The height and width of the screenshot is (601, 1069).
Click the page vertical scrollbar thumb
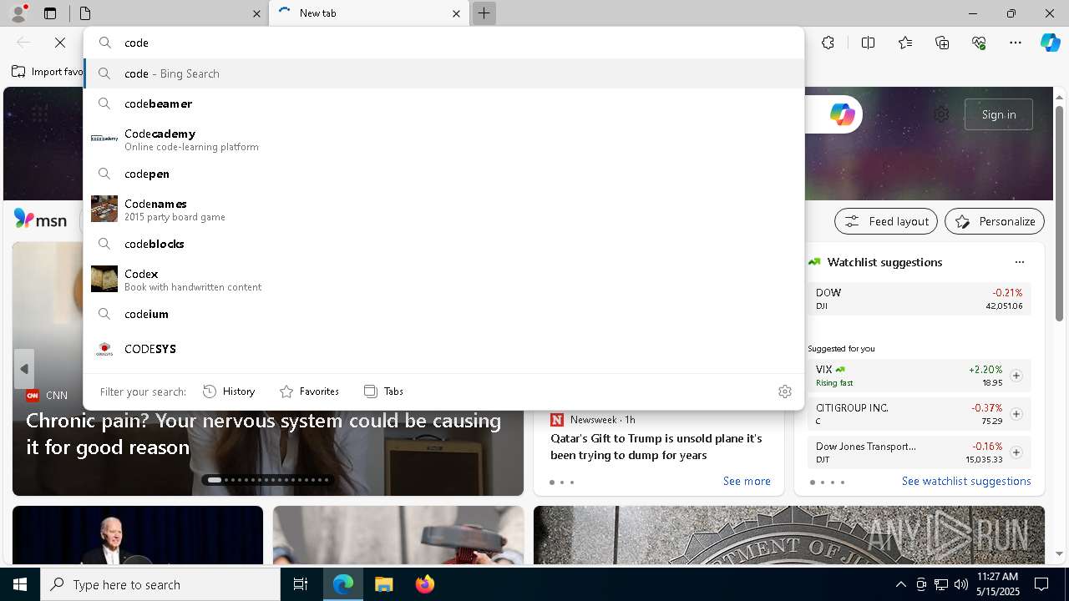(x=1059, y=213)
